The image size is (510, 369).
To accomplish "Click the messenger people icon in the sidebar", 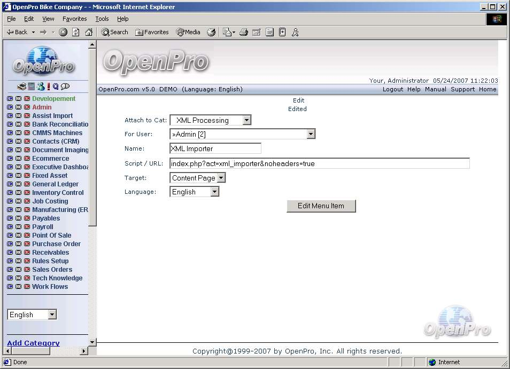I will (x=40, y=87).
